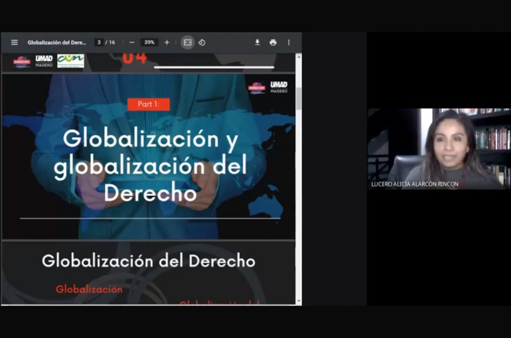This screenshot has height=338, width=511.
Task: Click the vertical scrollbar thumb
Action: point(298,98)
